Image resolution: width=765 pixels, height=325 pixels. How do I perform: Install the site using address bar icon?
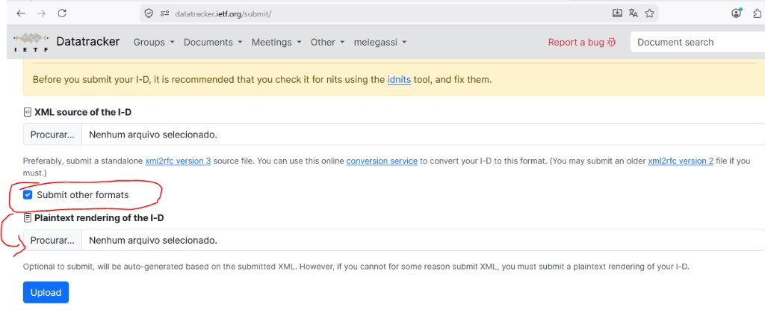pyautogui.click(x=617, y=13)
